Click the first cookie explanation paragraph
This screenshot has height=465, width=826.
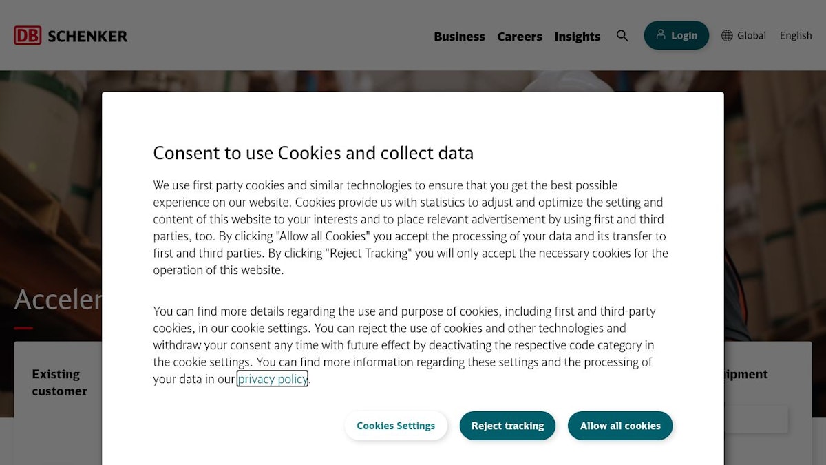(410, 227)
